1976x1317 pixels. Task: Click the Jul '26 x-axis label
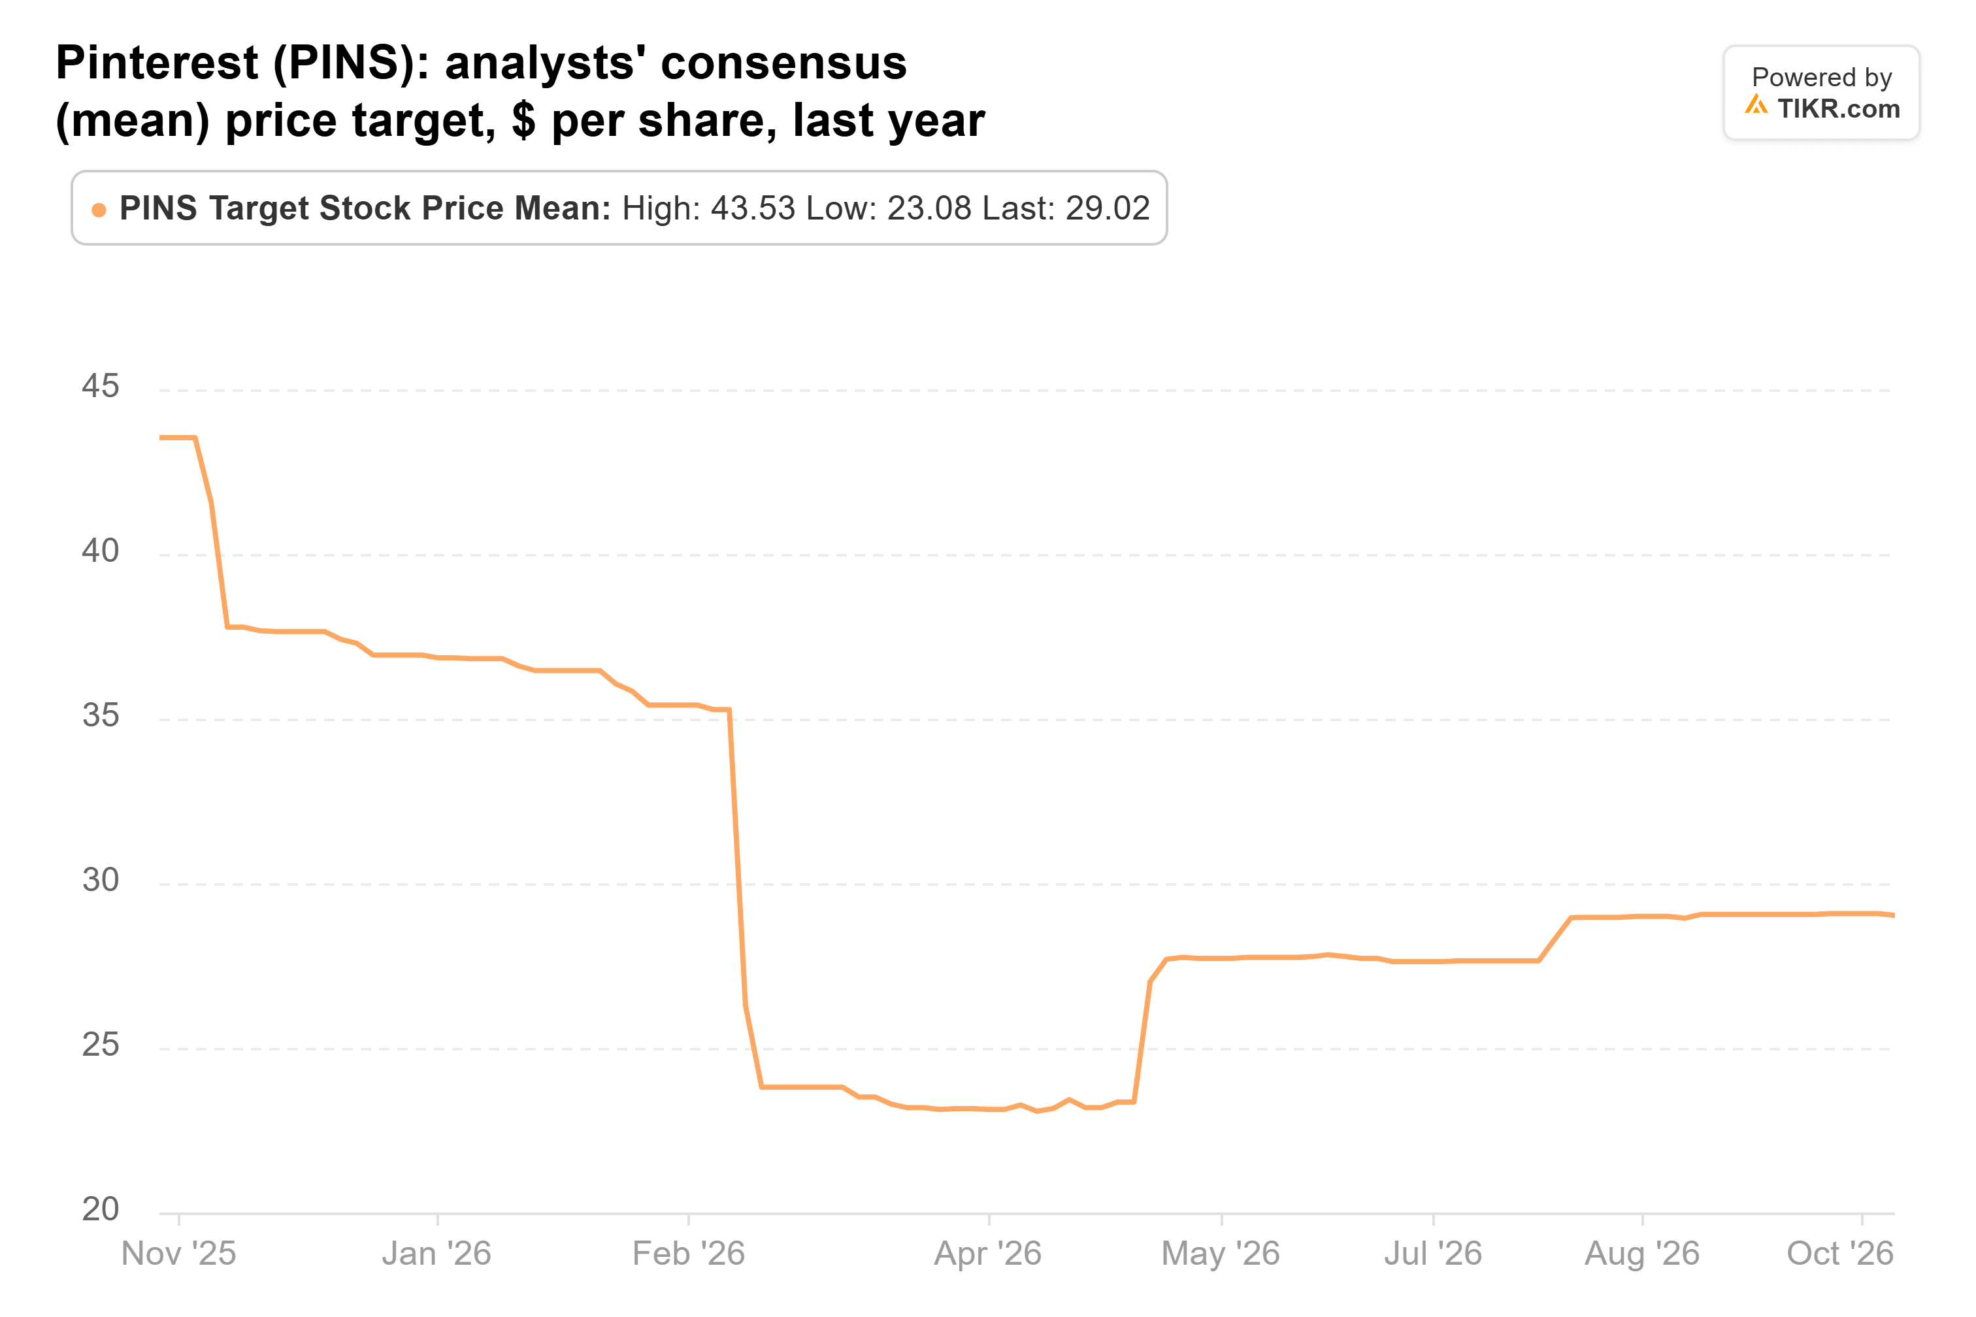pos(1432,1253)
